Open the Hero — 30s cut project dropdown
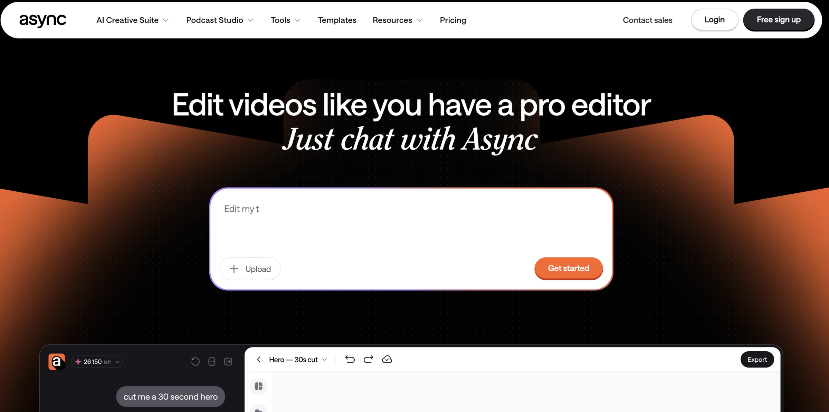 298,360
